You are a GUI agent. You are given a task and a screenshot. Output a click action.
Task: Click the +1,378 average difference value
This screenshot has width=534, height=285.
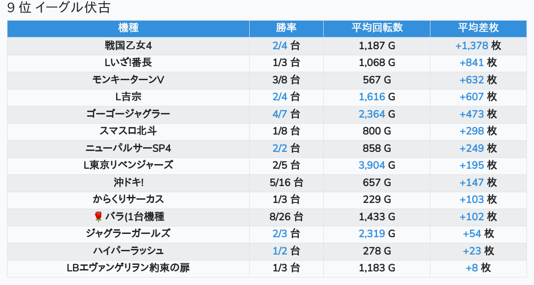pyautogui.click(x=472, y=45)
